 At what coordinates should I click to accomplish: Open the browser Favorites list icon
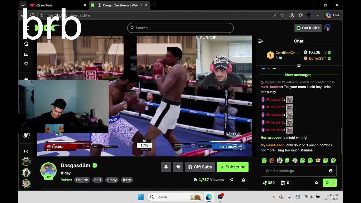pyautogui.click(x=301, y=15)
